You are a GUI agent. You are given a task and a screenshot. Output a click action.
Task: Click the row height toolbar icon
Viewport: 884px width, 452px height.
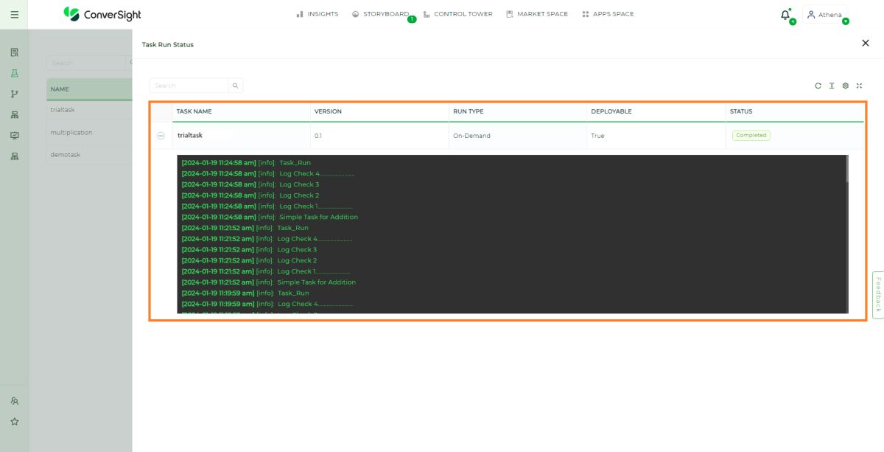(x=832, y=86)
